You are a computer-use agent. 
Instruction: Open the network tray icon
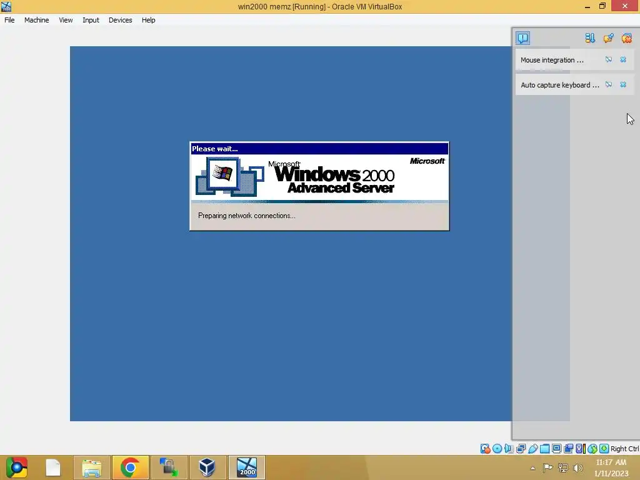click(563, 467)
